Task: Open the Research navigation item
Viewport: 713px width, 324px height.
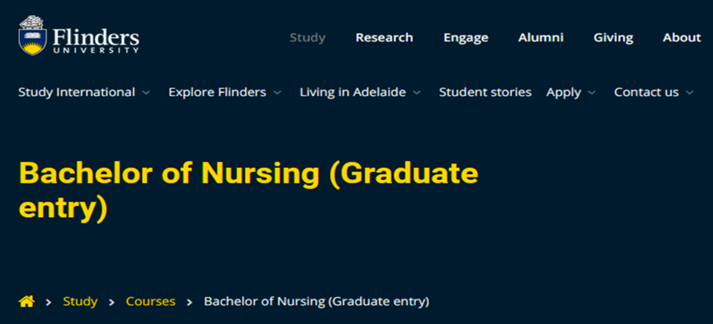Action: point(384,37)
